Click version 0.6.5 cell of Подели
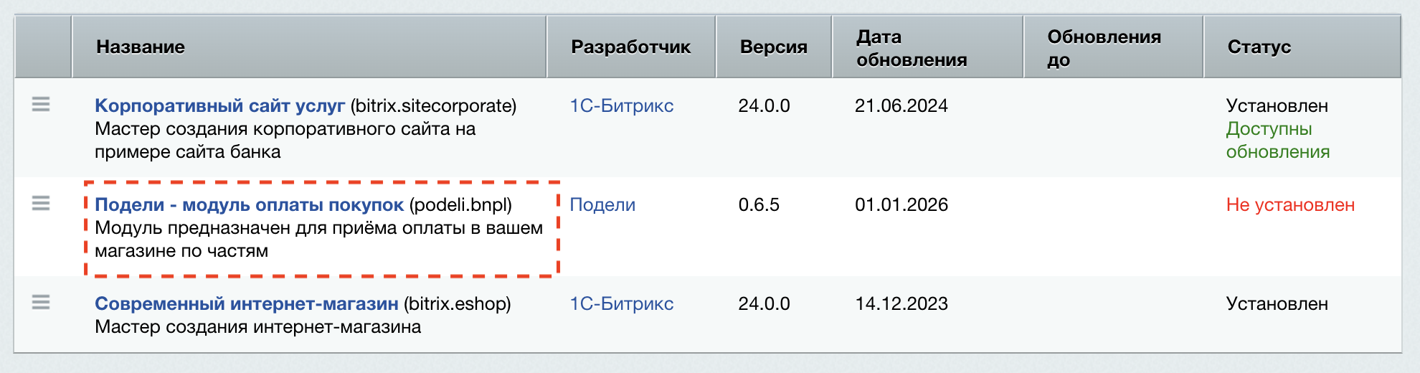Screen dimensions: 1420x373 point(759,204)
